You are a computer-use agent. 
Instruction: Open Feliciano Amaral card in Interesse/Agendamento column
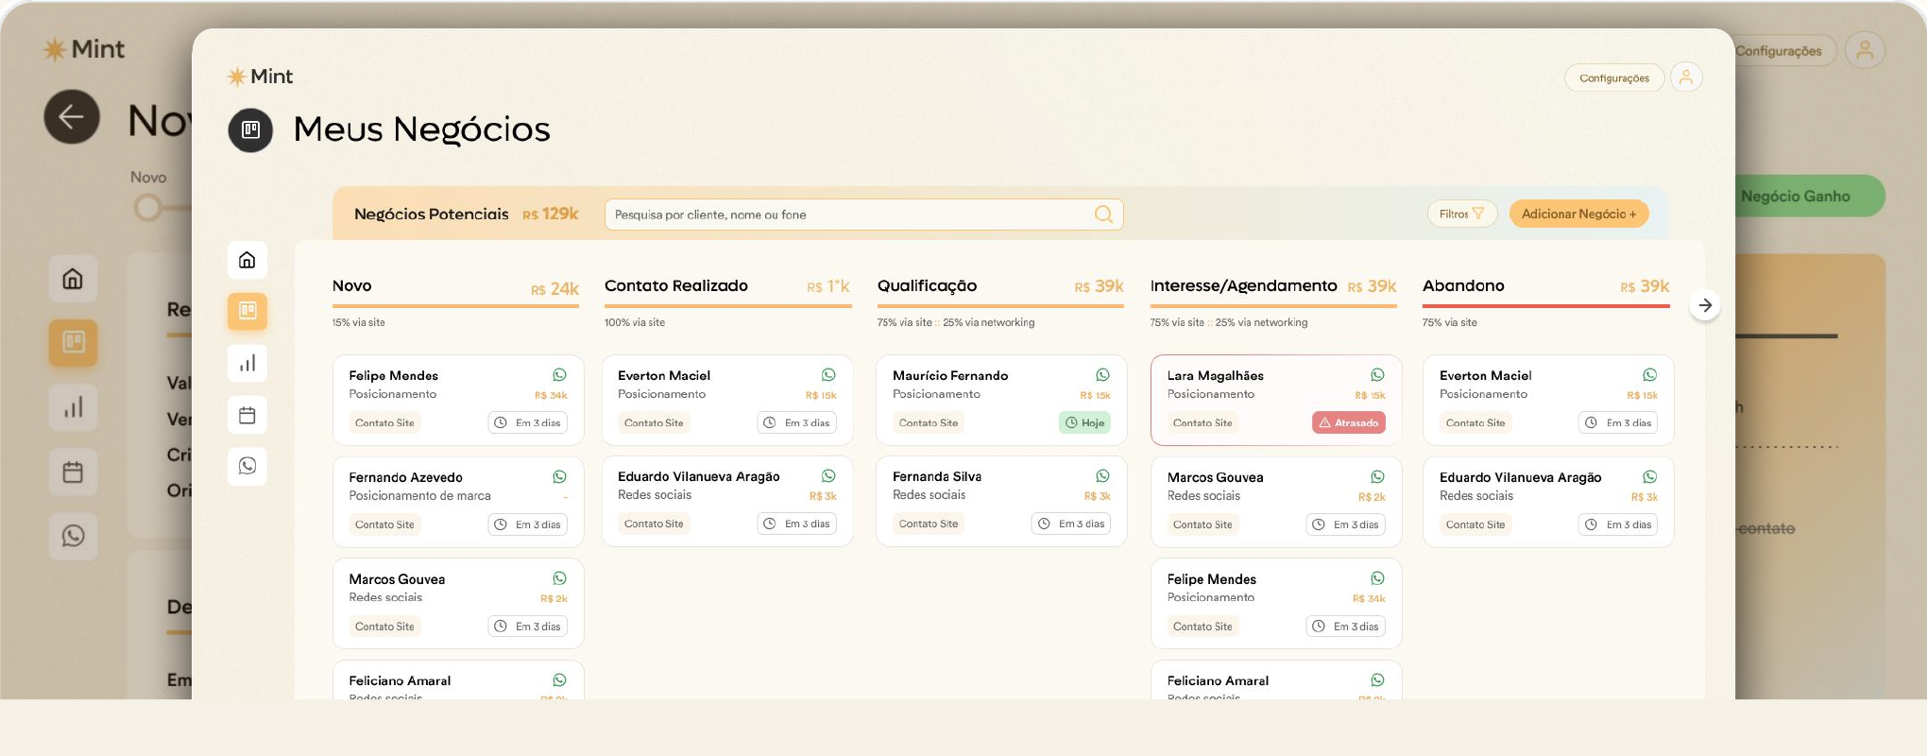(x=1276, y=680)
